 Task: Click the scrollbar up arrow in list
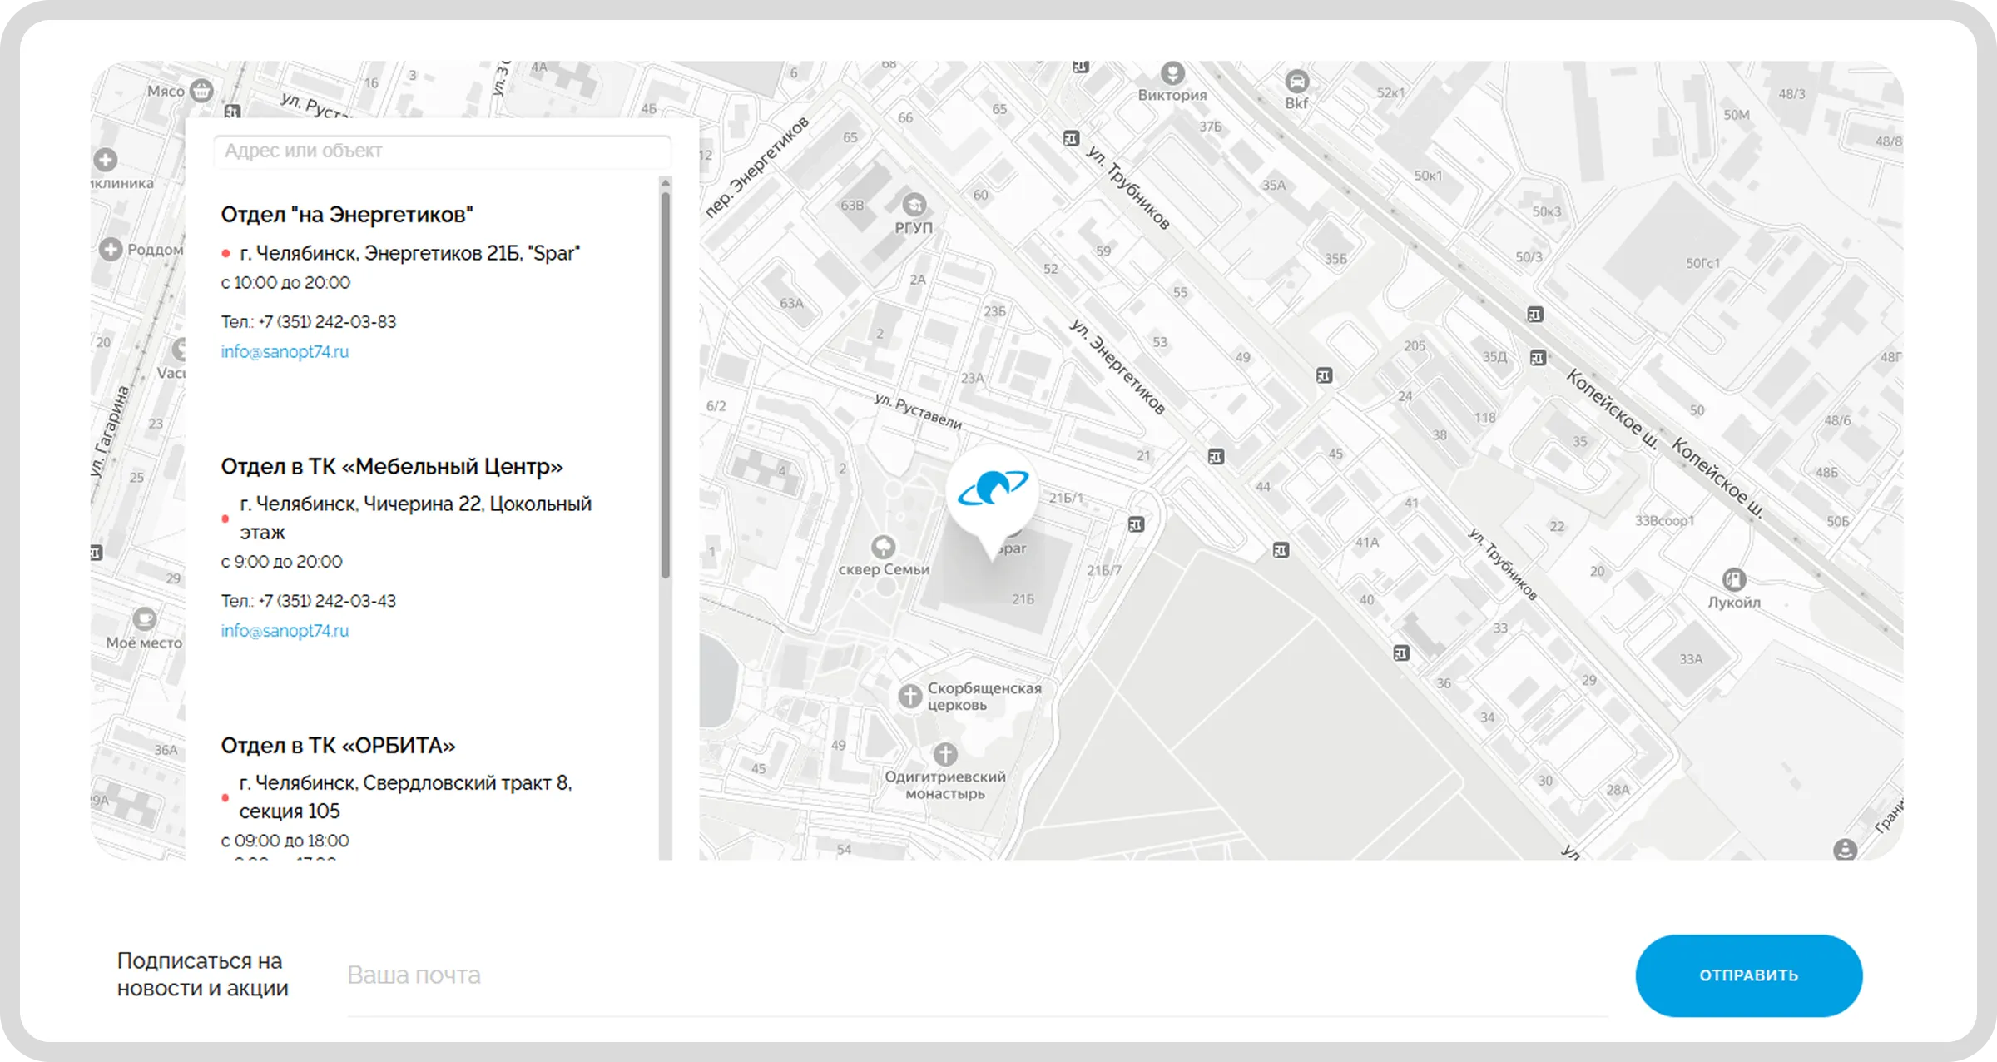[665, 183]
